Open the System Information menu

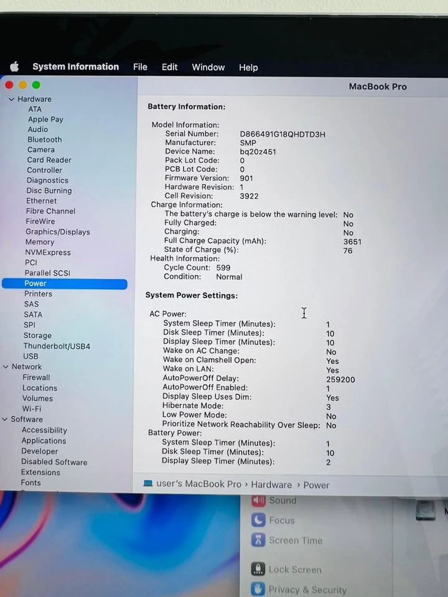coord(75,67)
